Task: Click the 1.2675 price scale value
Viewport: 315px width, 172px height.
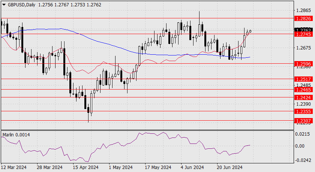Action: [x=303, y=48]
